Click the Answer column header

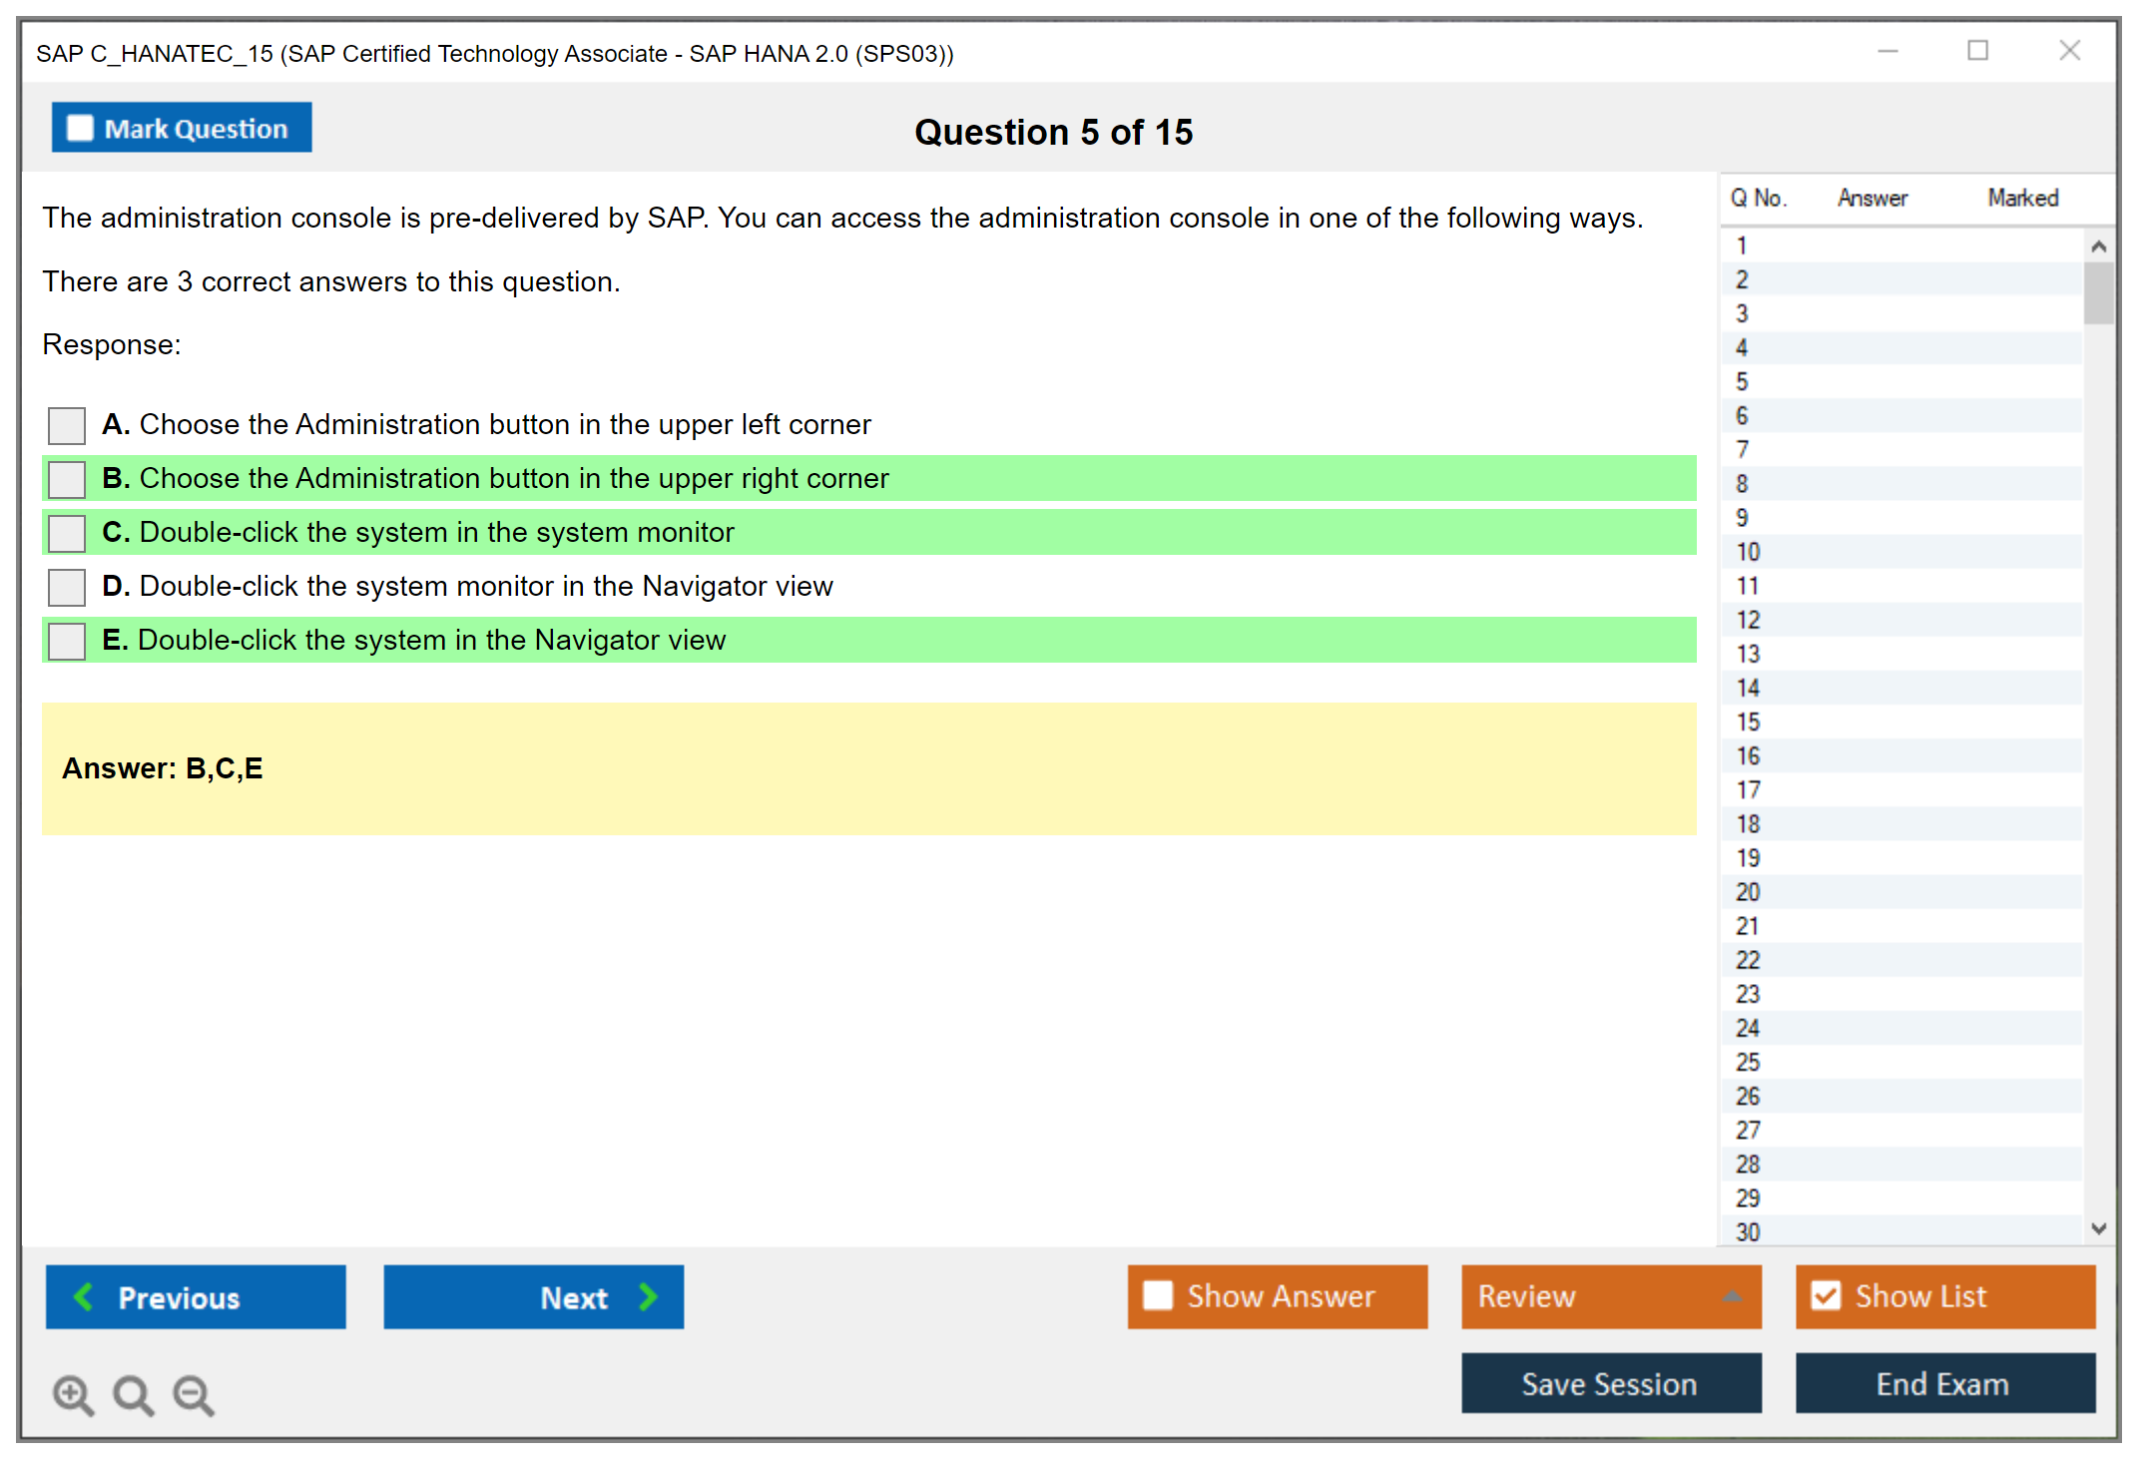pos(1872,198)
